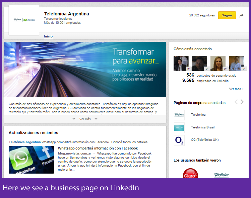
Task: Show previous associated company pages arrow
Action: (x=236, y=102)
